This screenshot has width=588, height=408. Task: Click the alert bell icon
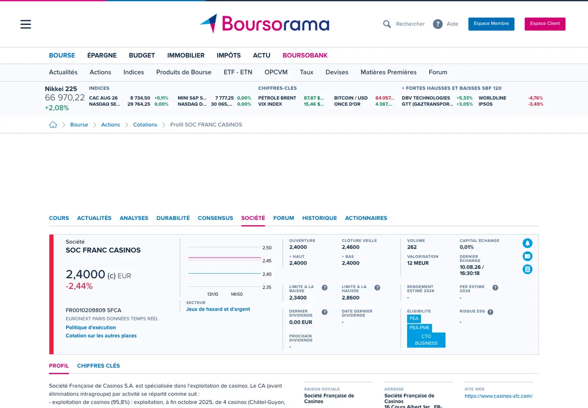pyautogui.click(x=527, y=243)
